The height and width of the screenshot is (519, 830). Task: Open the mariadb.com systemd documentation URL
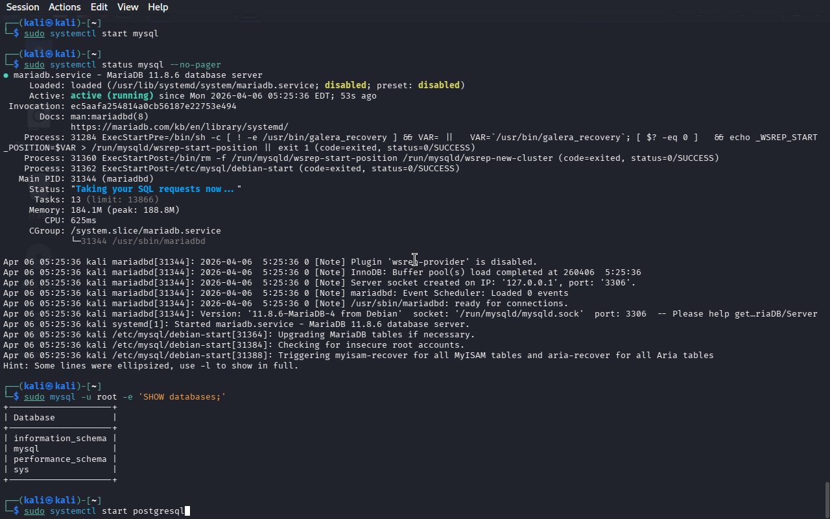[179, 127]
